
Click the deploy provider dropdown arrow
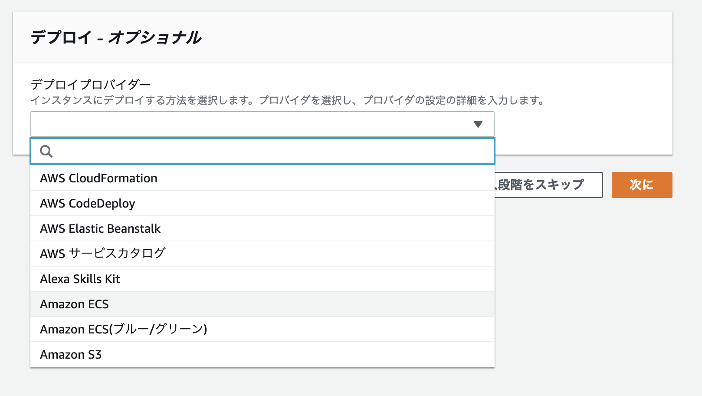pyautogui.click(x=478, y=124)
